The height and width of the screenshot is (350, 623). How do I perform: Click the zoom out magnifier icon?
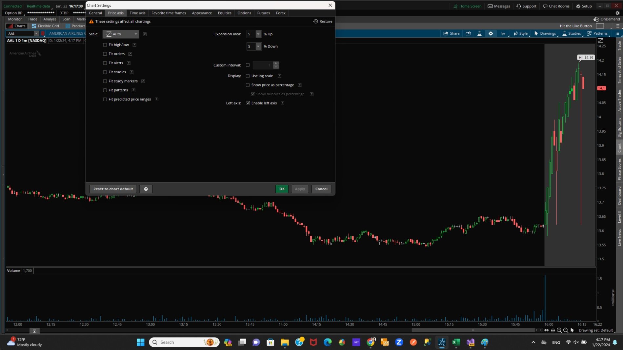[566, 330]
